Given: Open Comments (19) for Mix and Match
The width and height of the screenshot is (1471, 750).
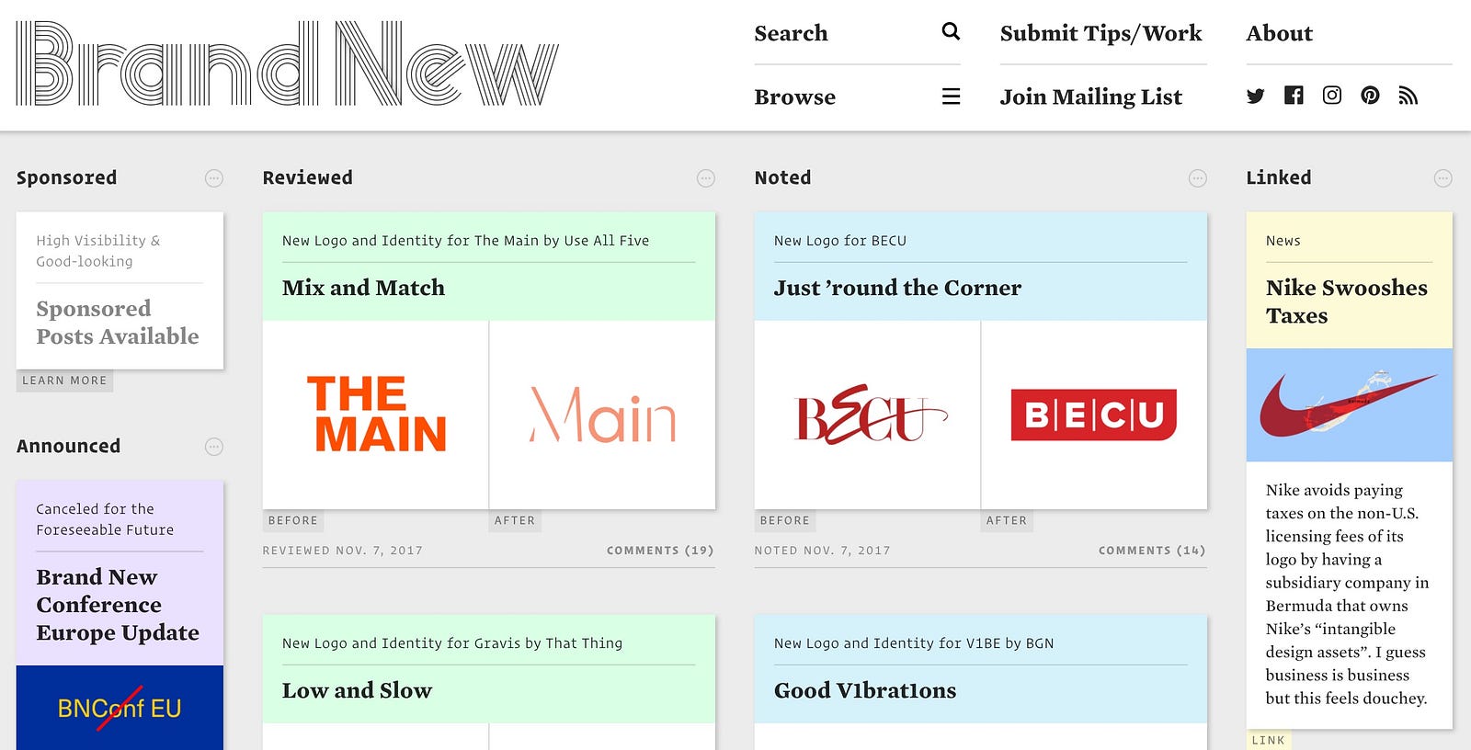Looking at the screenshot, I should [x=660, y=551].
